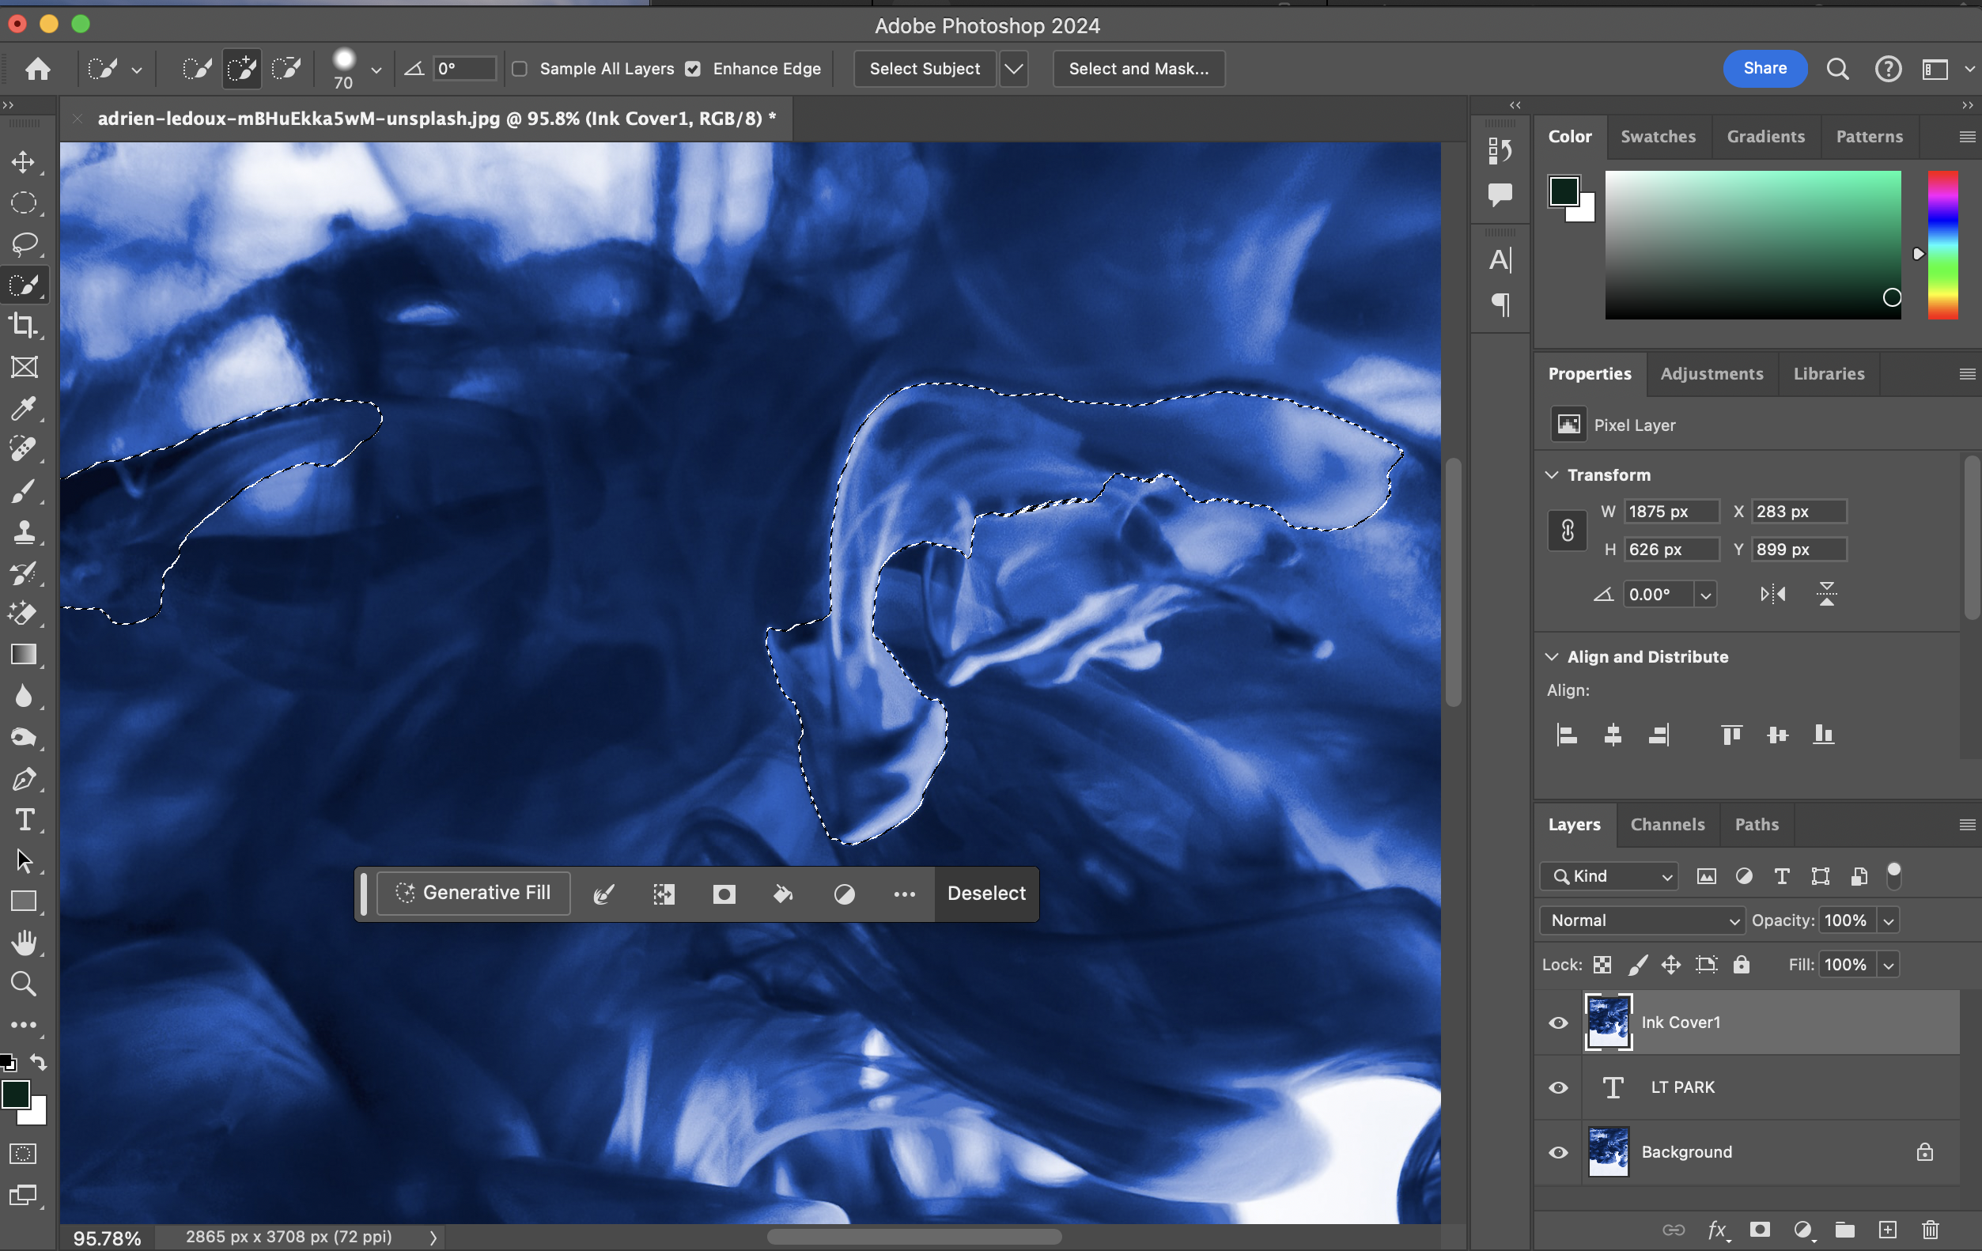Hide the Ink Cover1 layer
This screenshot has width=1982, height=1251.
1558,1022
